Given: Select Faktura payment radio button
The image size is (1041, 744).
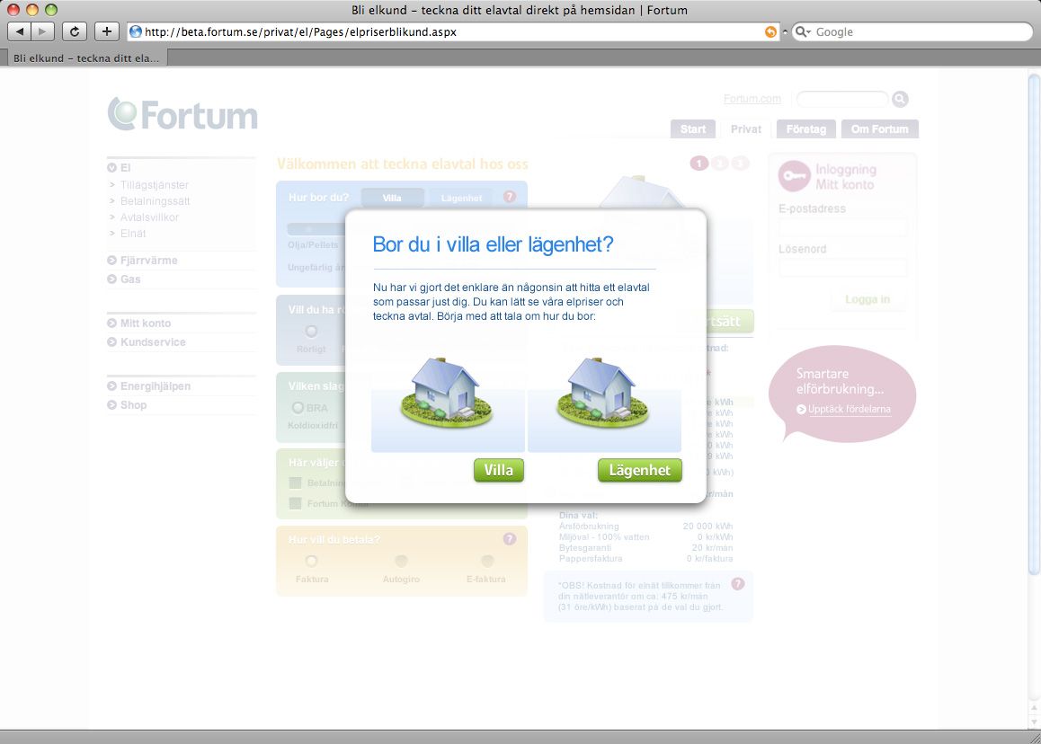Looking at the screenshot, I should [x=311, y=562].
